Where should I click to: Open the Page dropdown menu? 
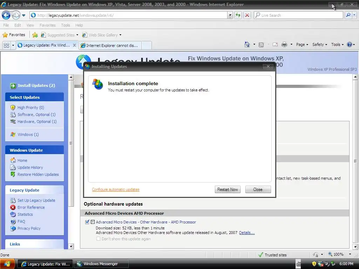click(x=302, y=44)
